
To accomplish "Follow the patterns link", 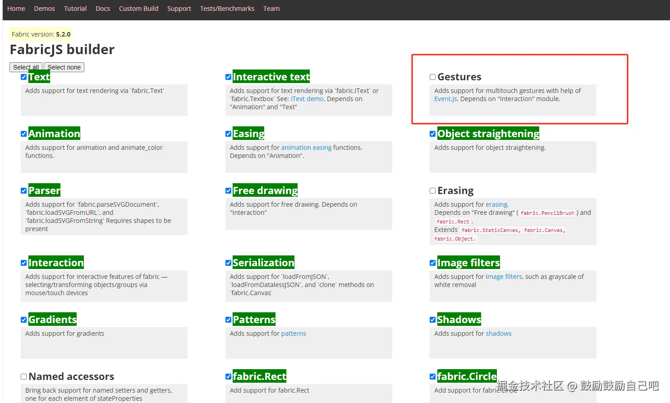I will point(294,334).
